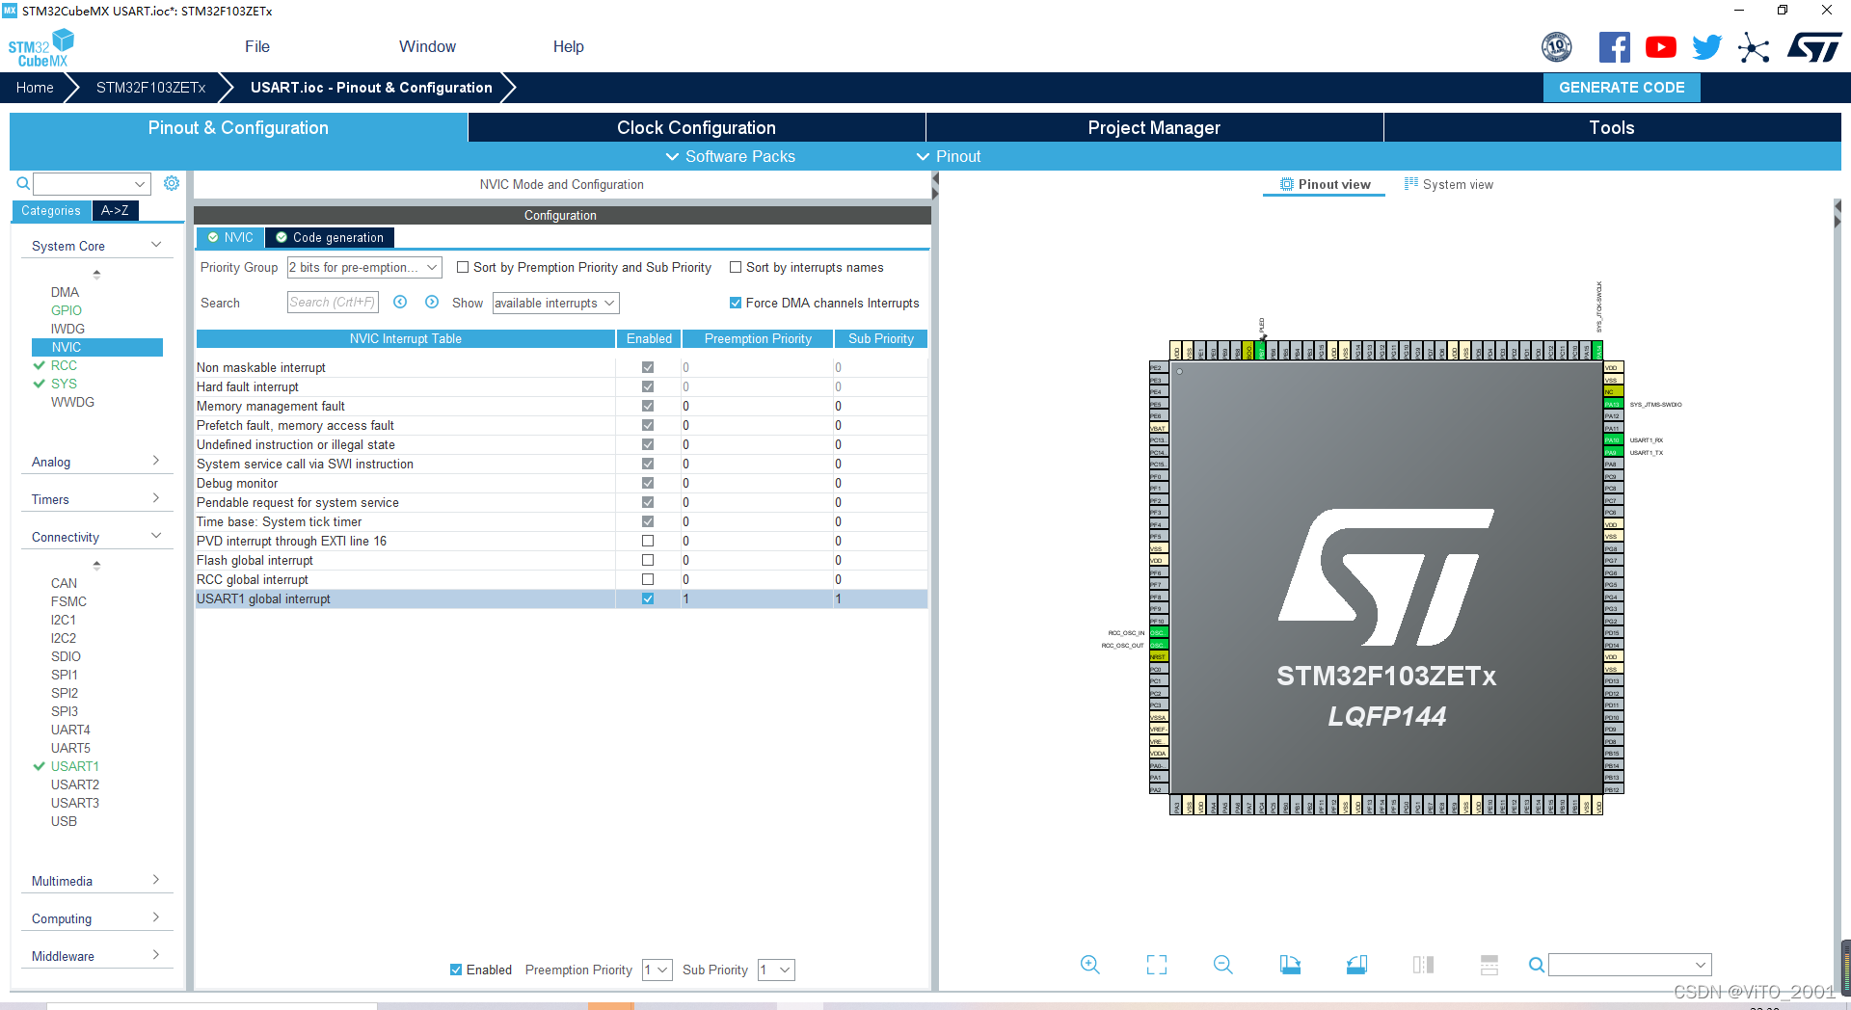Click the GENERATE CODE button

[x=1622, y=87]
